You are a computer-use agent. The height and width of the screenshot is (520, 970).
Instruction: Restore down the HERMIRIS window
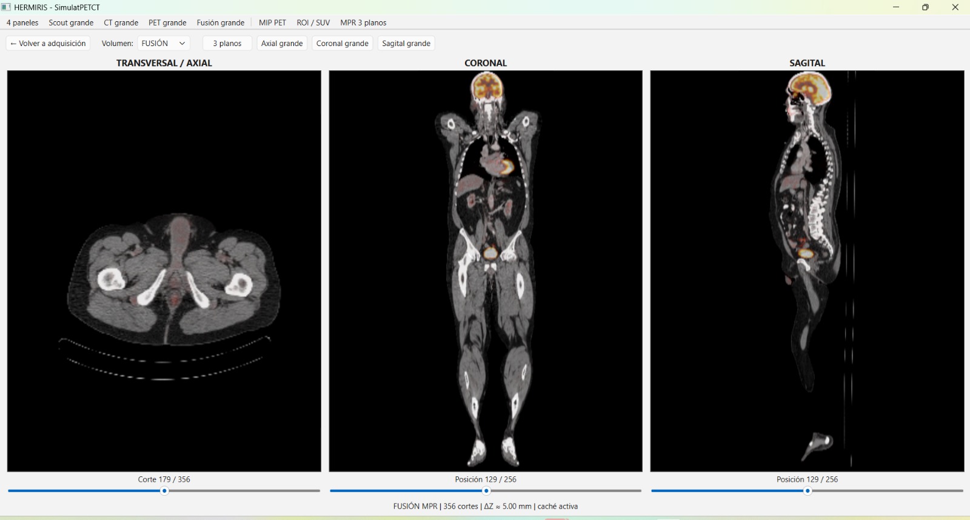[925, 7]
